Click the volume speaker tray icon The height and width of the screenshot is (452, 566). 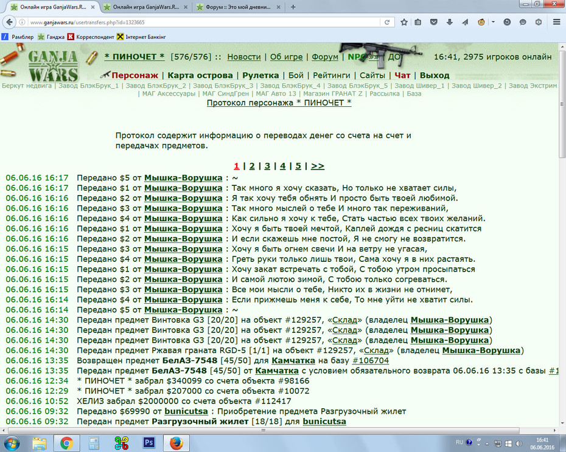coord(519,443)
